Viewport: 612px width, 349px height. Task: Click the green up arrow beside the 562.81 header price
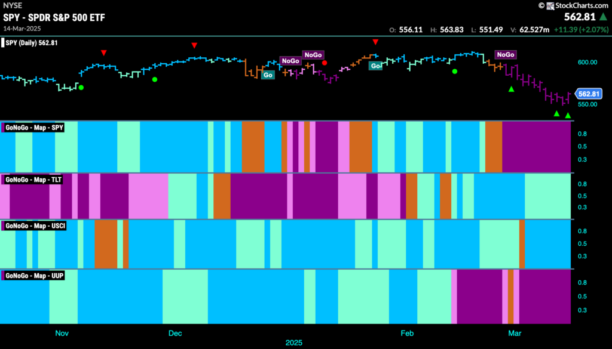pos(604,17)
